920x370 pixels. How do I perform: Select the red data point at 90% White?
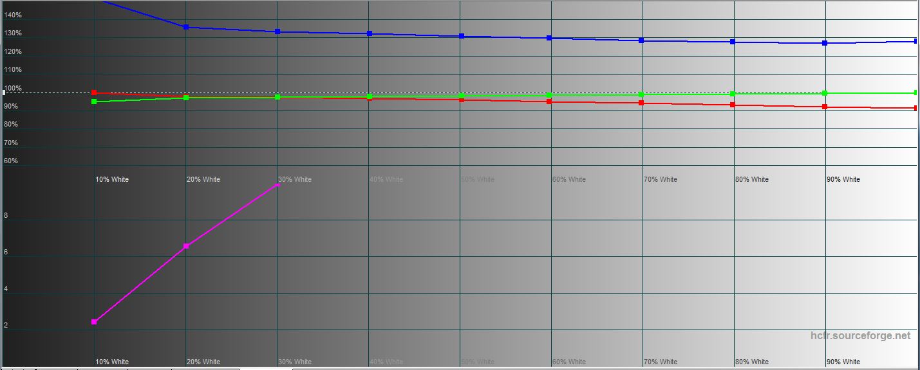click(x=825, y=107)
